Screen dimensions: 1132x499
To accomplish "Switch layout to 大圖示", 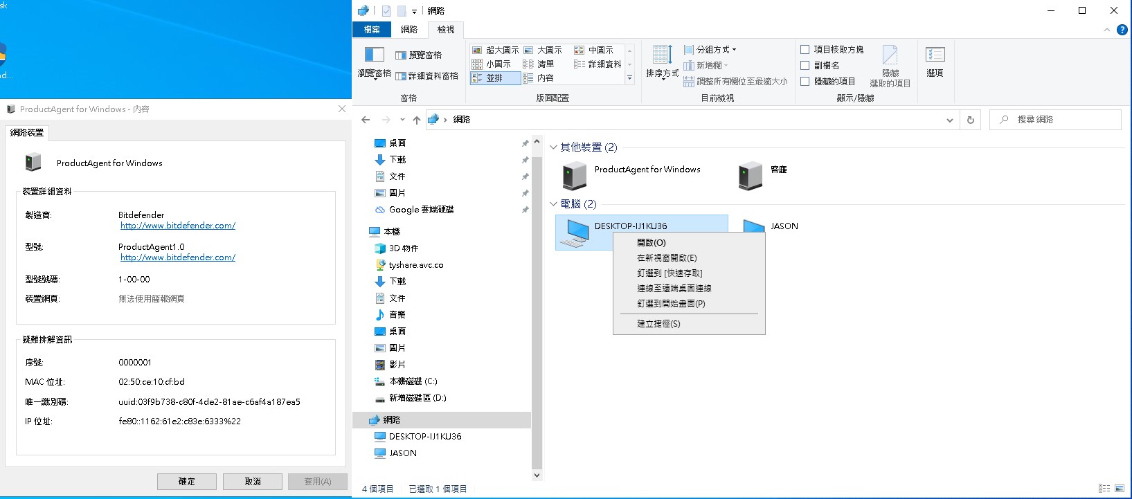I will pos(543,50).
